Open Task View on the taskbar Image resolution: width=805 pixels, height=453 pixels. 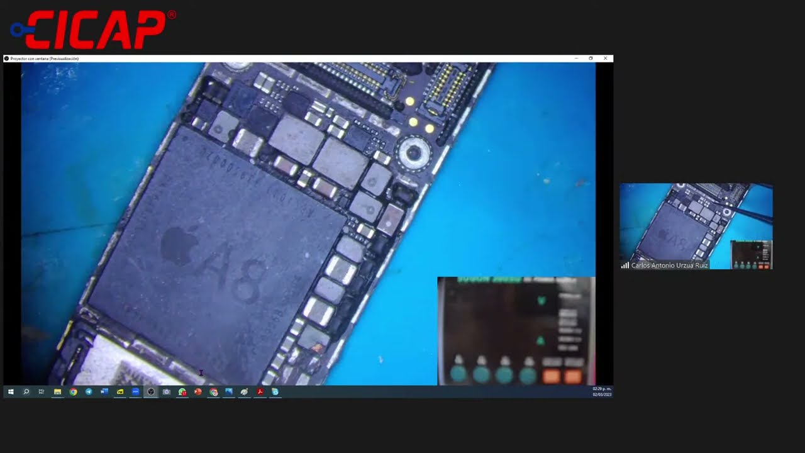click(x=42, y=392)
